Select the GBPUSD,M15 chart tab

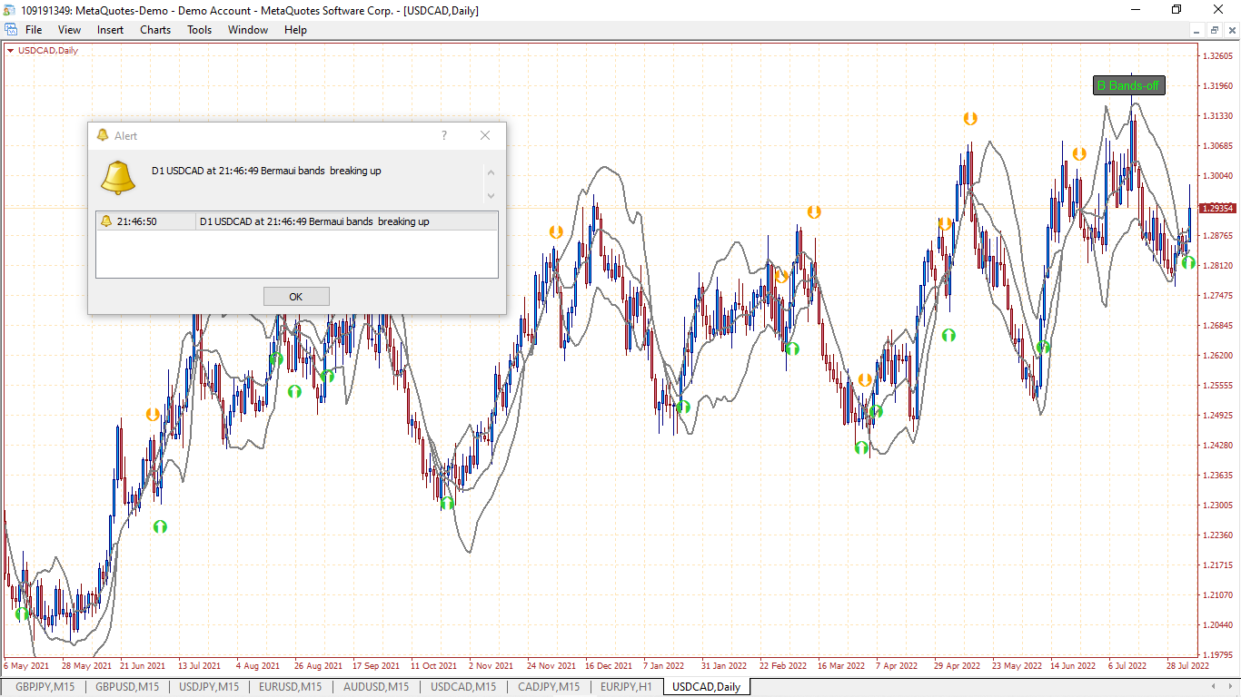click(x=127, y=687)
